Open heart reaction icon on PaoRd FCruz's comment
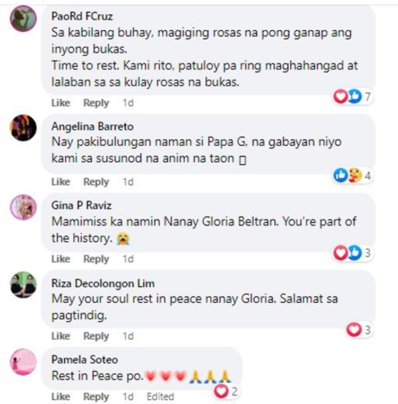The image size is (398, 404). coord(341,96)
